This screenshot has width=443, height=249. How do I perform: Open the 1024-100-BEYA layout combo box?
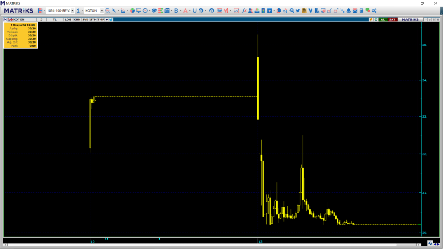click(60, 10)
